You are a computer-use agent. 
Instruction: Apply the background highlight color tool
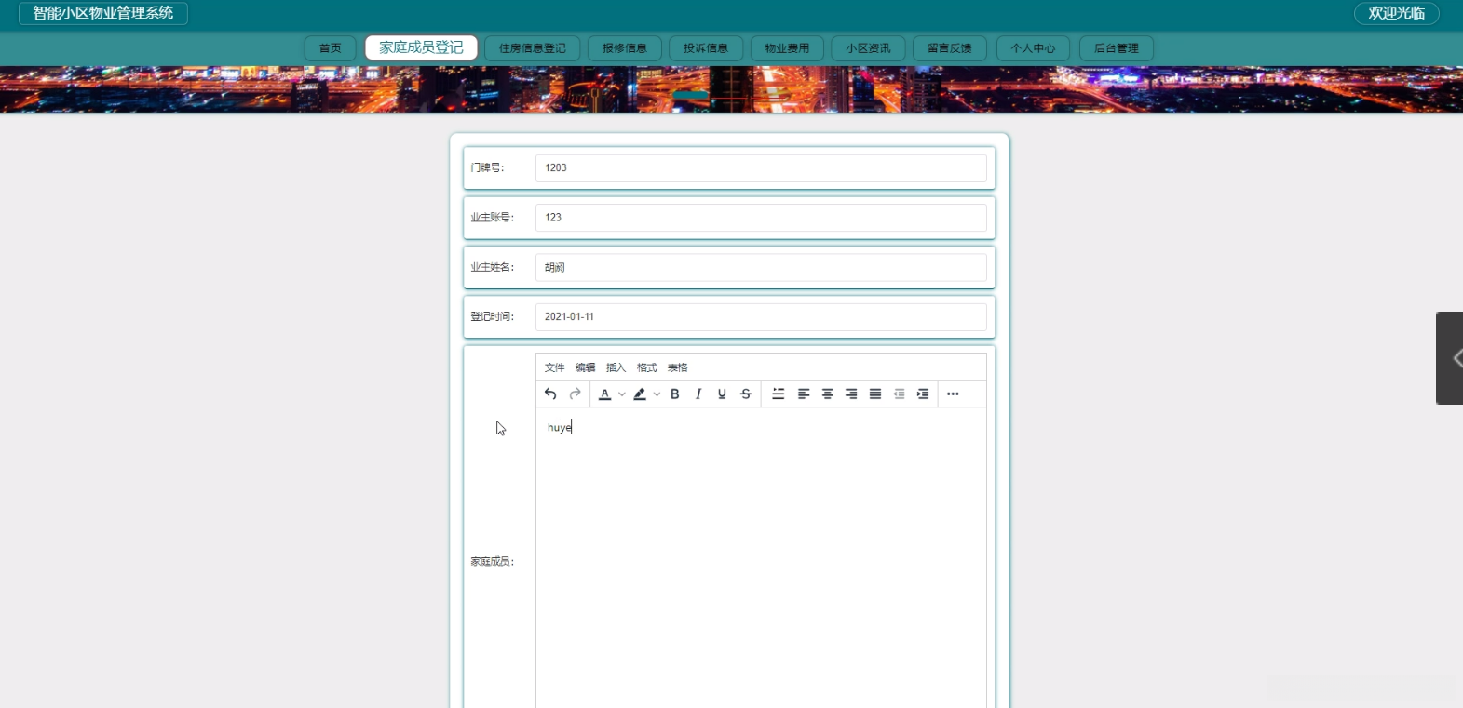click(640, 394)
